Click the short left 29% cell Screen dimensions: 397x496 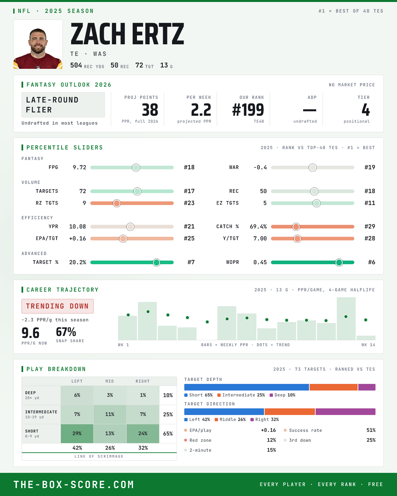coord(77,434)
